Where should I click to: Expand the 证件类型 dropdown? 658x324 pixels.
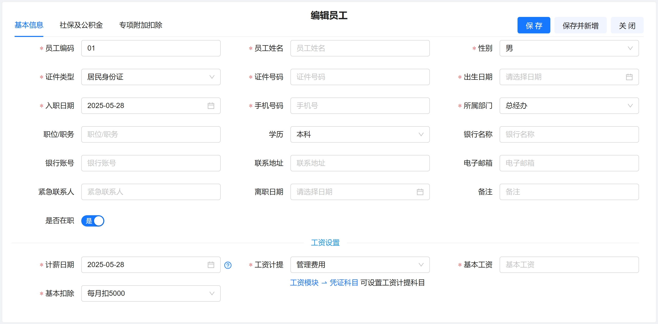point(151,77)
